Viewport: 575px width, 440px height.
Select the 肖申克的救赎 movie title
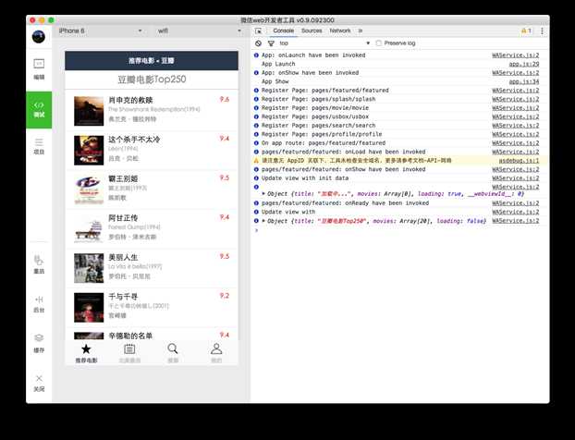(130, 100)
